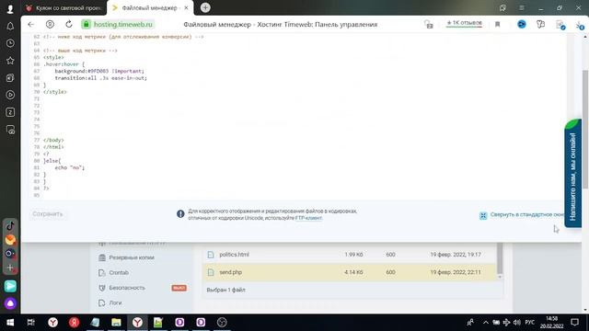Open Windows notification center
Image resolution: width=589 pixels, height=331 pixels.
574,323
